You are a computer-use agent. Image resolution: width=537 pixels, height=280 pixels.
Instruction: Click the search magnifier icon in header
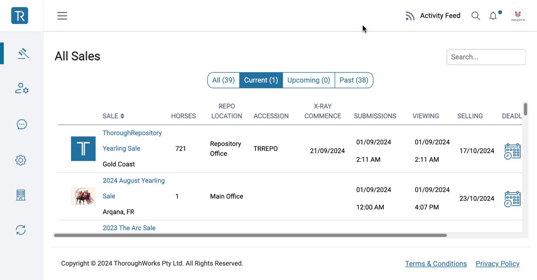(x=475, y=16)
